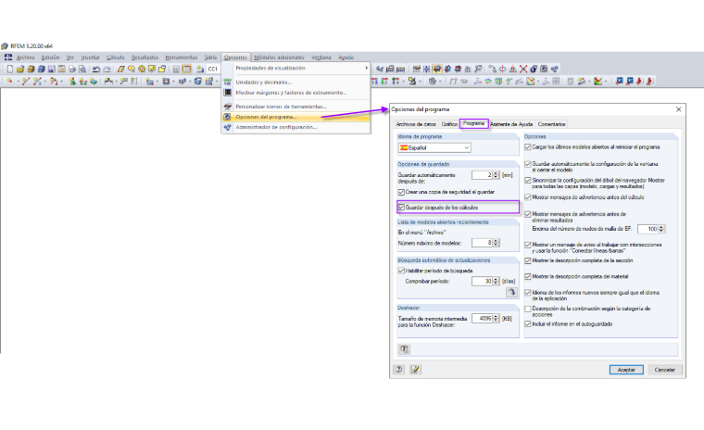Click the auto-save minutes input field

483,175
